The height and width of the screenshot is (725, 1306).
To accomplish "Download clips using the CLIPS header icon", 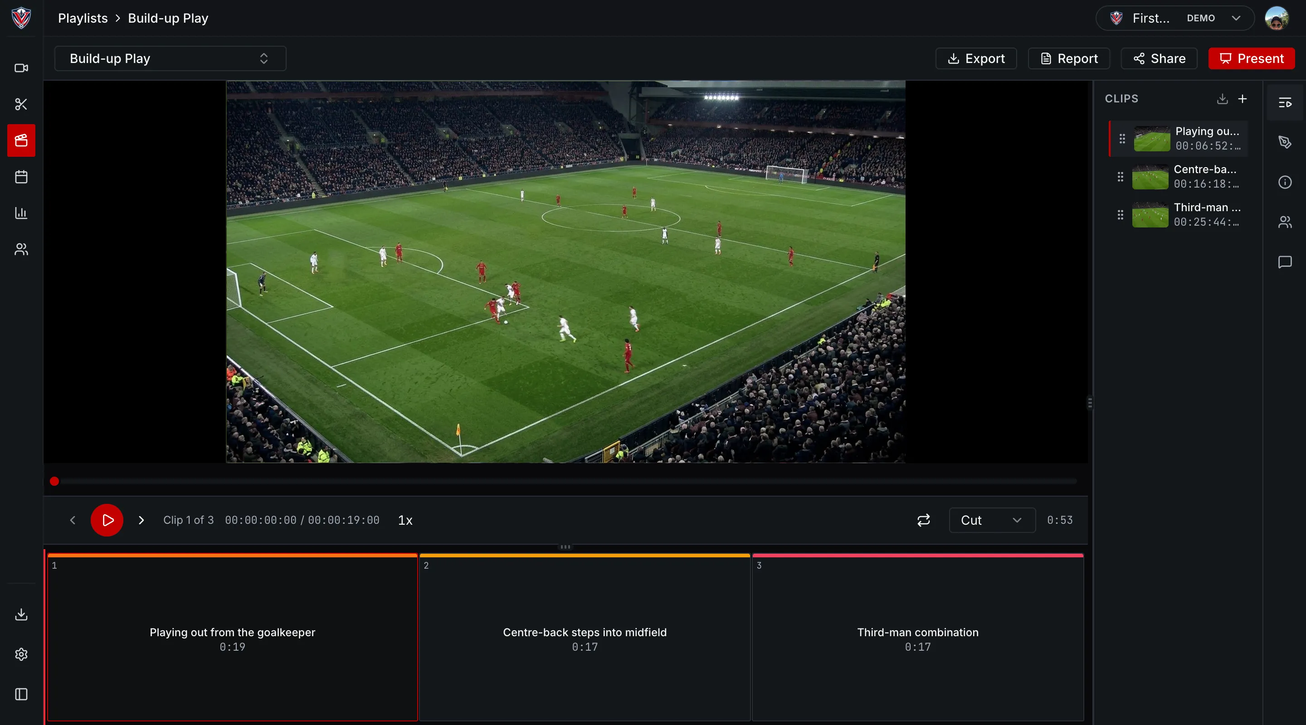I will coord(1223,99).
